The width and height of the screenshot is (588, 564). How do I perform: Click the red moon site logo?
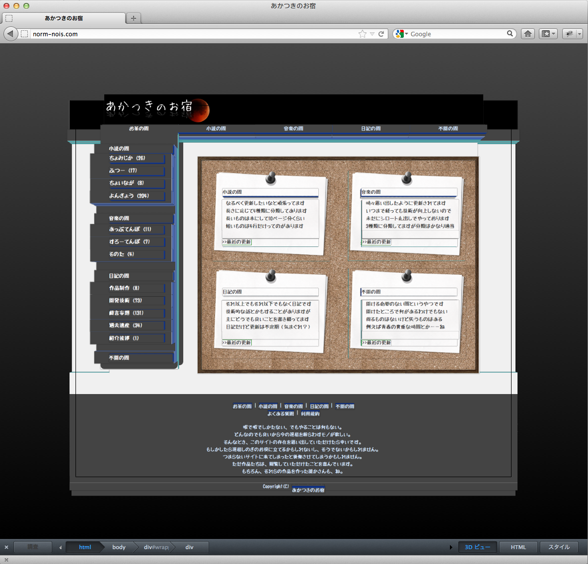pyautogui.click(x=201, y=110)
